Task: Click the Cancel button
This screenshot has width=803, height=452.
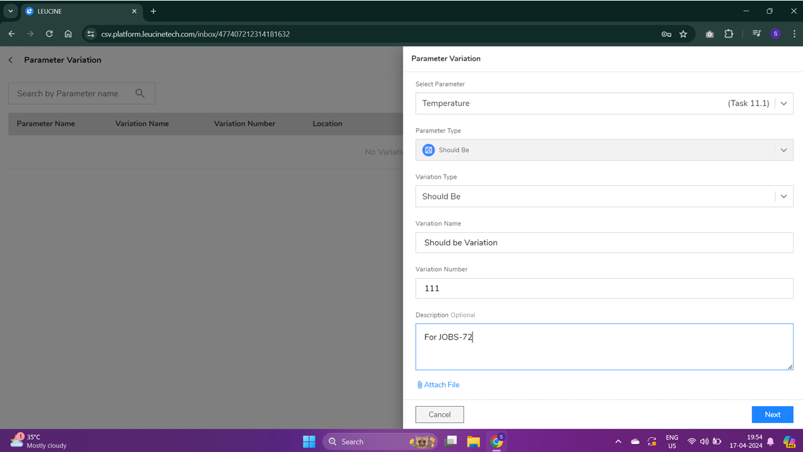Action: [440, 414]
